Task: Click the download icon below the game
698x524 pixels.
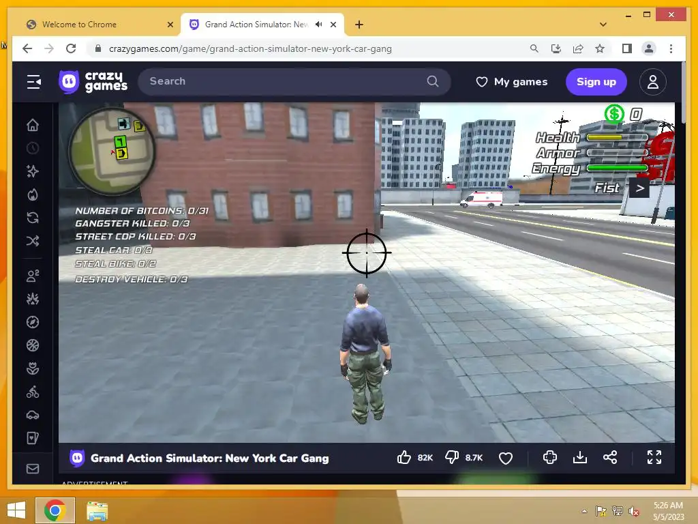Action: [580, 458]
